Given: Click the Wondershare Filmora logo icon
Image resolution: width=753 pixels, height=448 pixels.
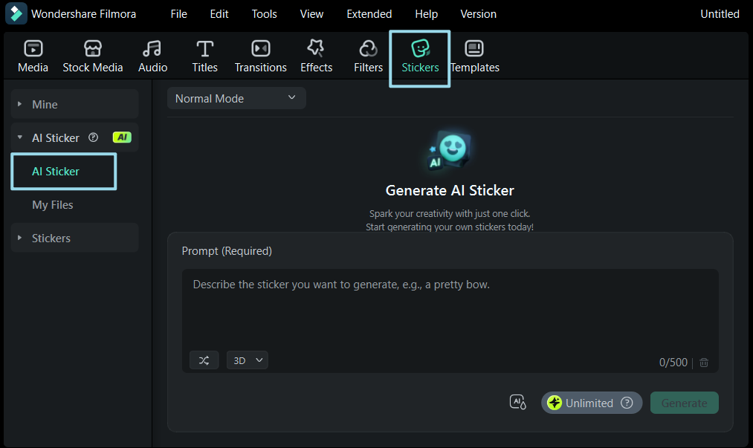Looking at the screenshot, I should (x=16, y=13).
